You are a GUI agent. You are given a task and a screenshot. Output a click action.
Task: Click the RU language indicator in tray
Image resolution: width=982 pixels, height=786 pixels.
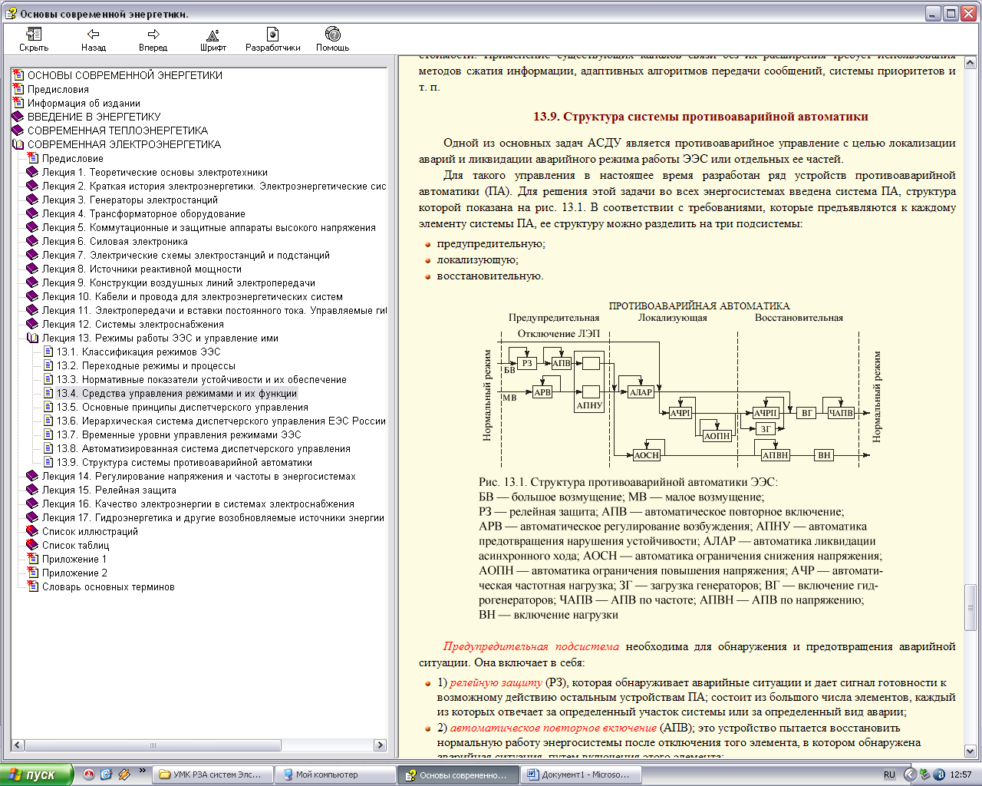[x=889, y=774]
